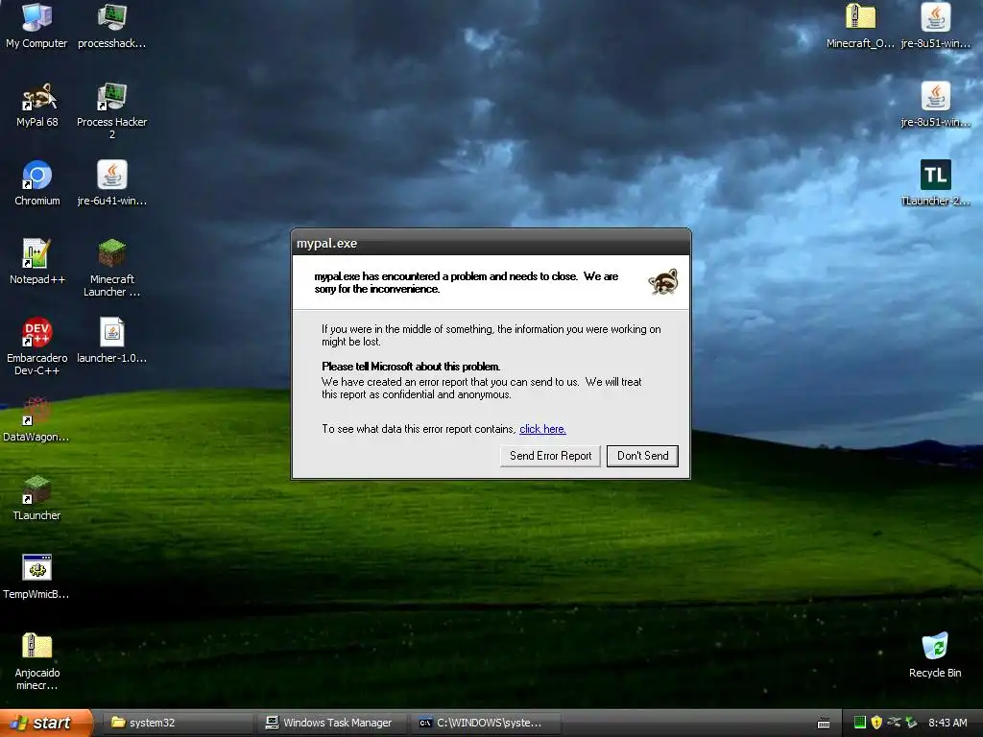Viewport: 983px width, 737px height.
Task: Select the TLauncher grass block shortcut
Action: (37, 498)
